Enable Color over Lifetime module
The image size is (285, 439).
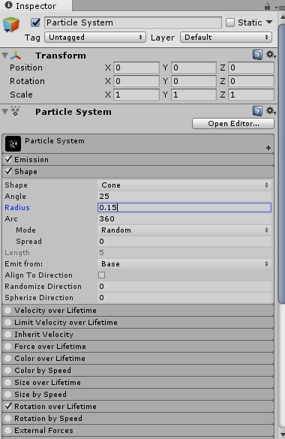[x=8, y=359]
